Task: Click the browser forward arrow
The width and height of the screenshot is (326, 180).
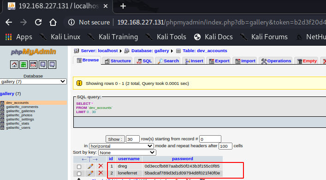Action: [x=24, y=22]
